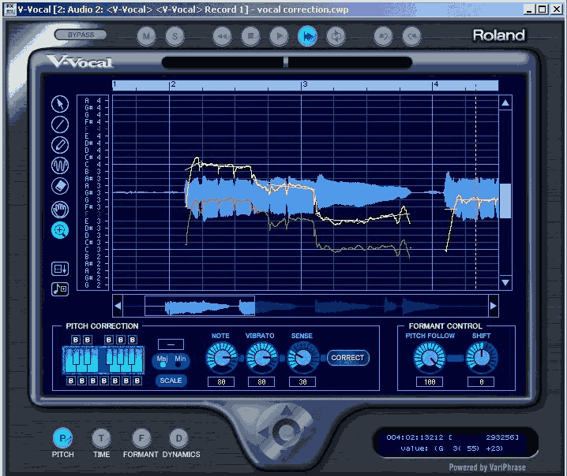Screen dimensions: 567x476
Task: Switch to the FORMANT editing tab
Action: tap(141, 438)
